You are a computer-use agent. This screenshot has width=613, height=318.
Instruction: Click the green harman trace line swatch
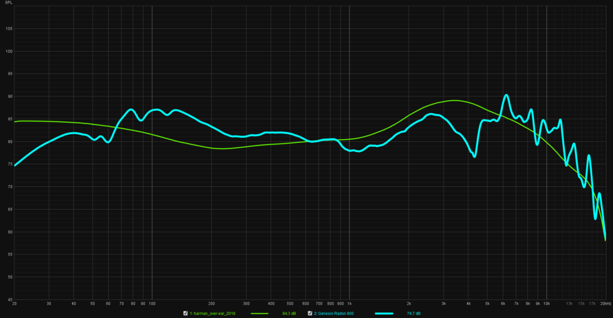click(x=260, y=314)
